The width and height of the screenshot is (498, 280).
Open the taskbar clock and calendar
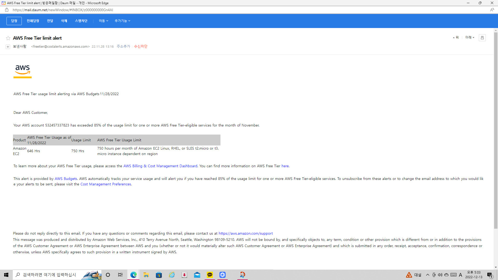(x=474, y=275)
